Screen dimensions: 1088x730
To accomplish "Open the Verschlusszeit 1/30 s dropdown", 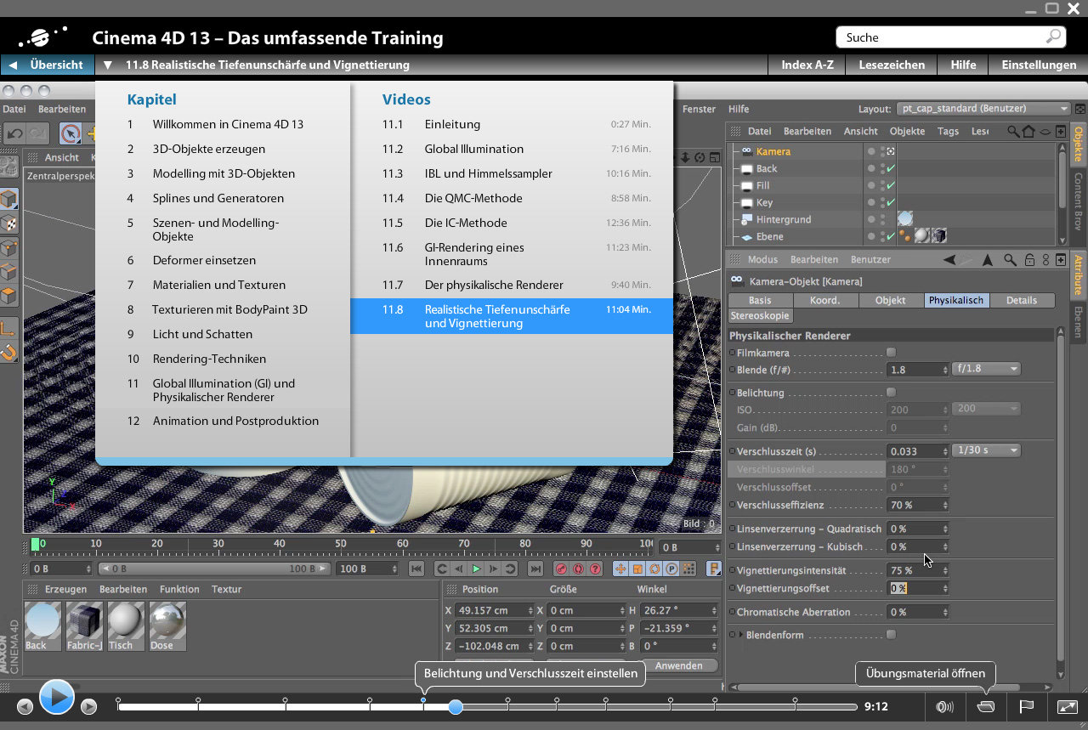I will pyautogui.click(x=985, y=450).
